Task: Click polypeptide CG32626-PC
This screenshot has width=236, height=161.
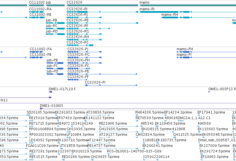Action: (x=78, y=66)
